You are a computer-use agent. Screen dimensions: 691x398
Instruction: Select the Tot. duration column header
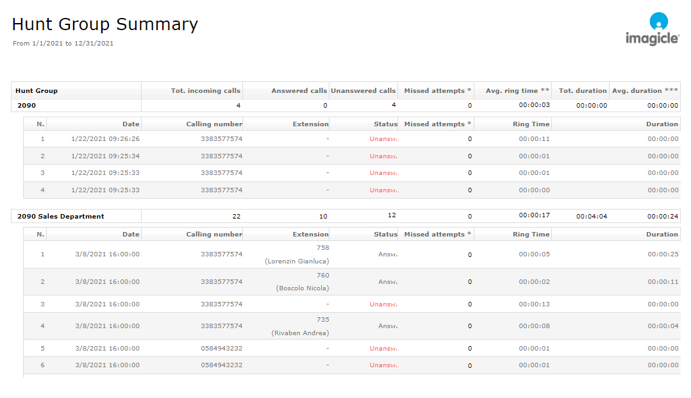point(583,91)
